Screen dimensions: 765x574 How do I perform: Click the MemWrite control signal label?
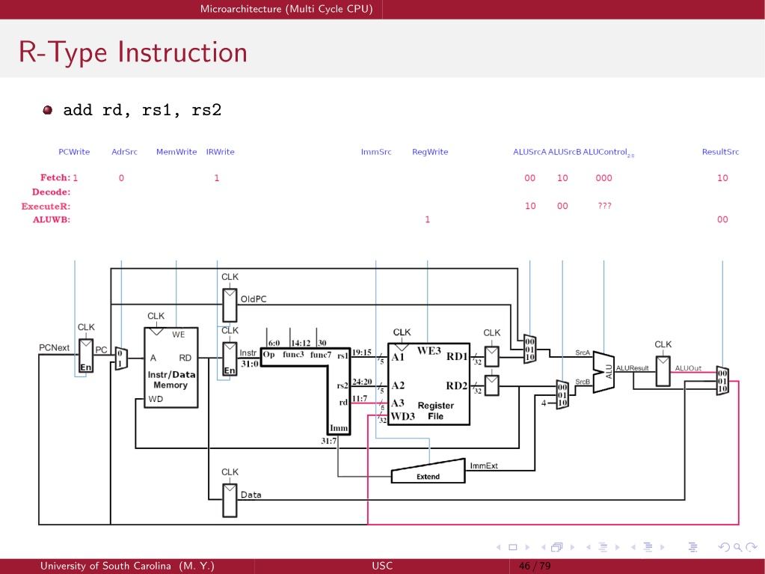pyautogui.click(x=176, y=152)
